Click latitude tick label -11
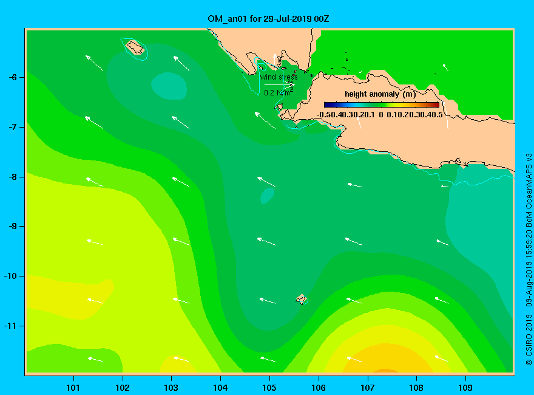 click(10, 326)
